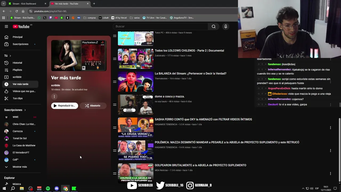Open the Carrozza subscription channel
This screenshot has width=341, height=192.
pos(20,131)
